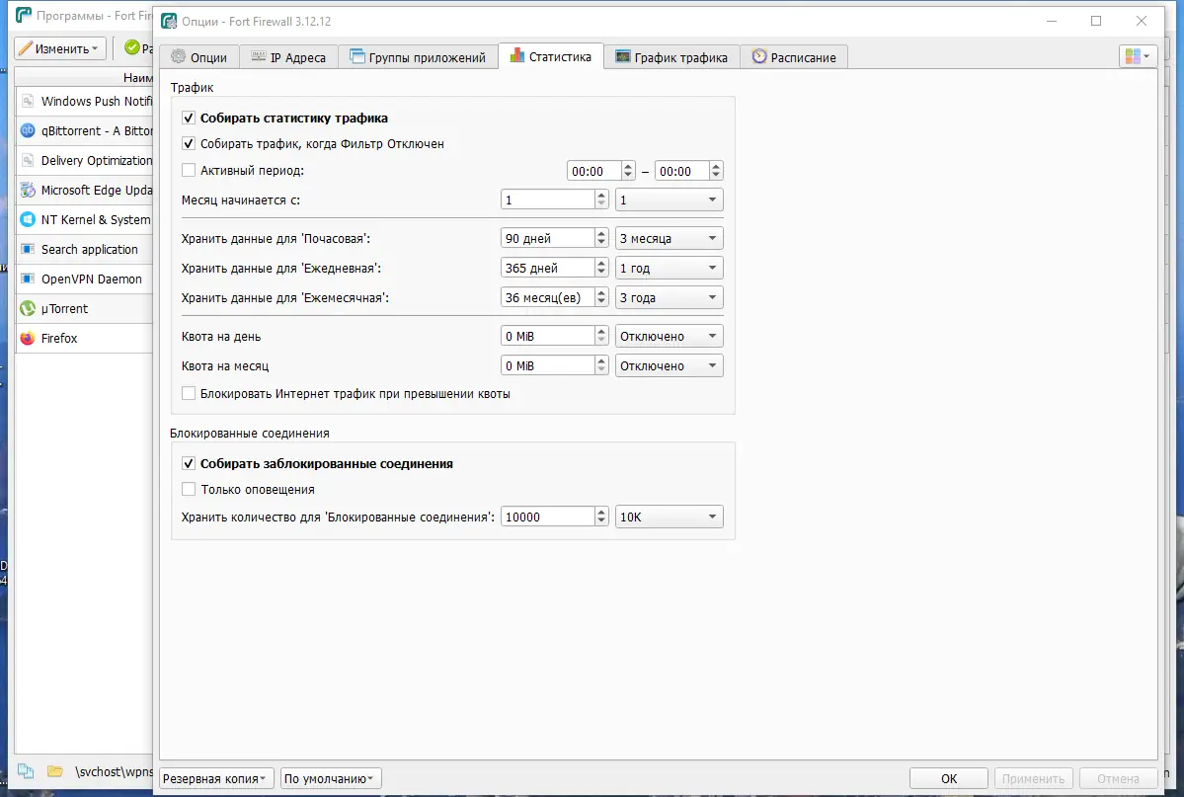Click the NT Kernel & System icon
Screen dimensions: 1184x797
(28, 219)
